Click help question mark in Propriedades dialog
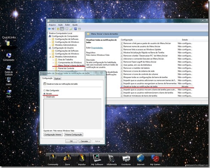This screenshot has width=210, height=168. (x=96, y=73)
